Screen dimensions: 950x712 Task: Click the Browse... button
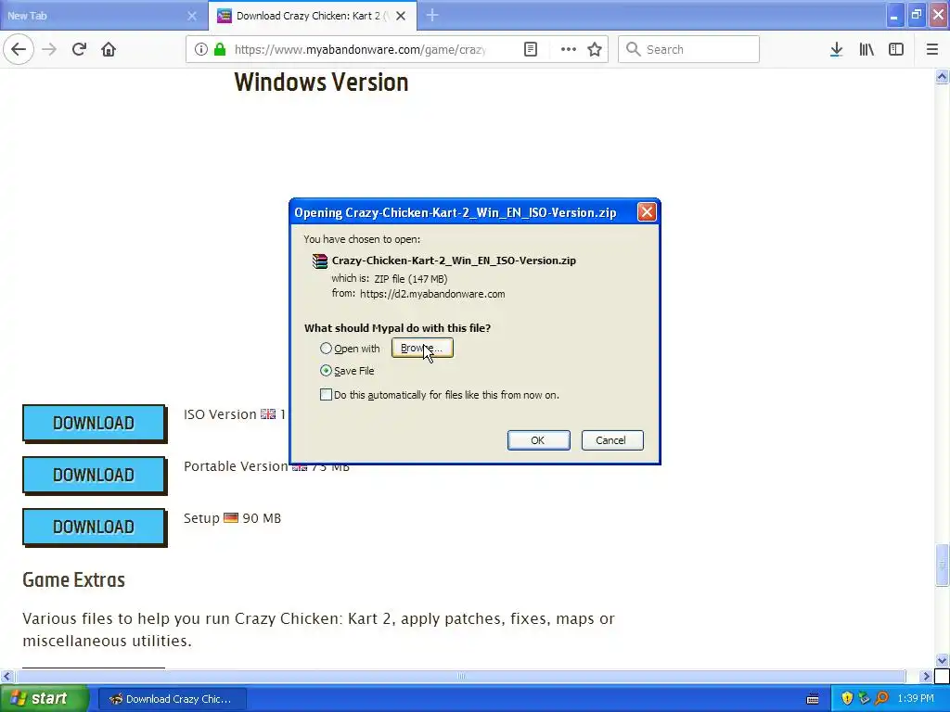422,349
